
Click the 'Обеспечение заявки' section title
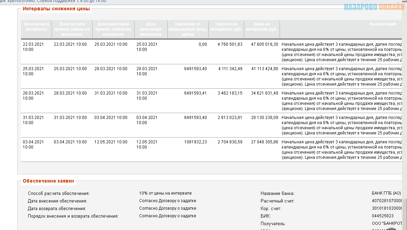(48, 181)
